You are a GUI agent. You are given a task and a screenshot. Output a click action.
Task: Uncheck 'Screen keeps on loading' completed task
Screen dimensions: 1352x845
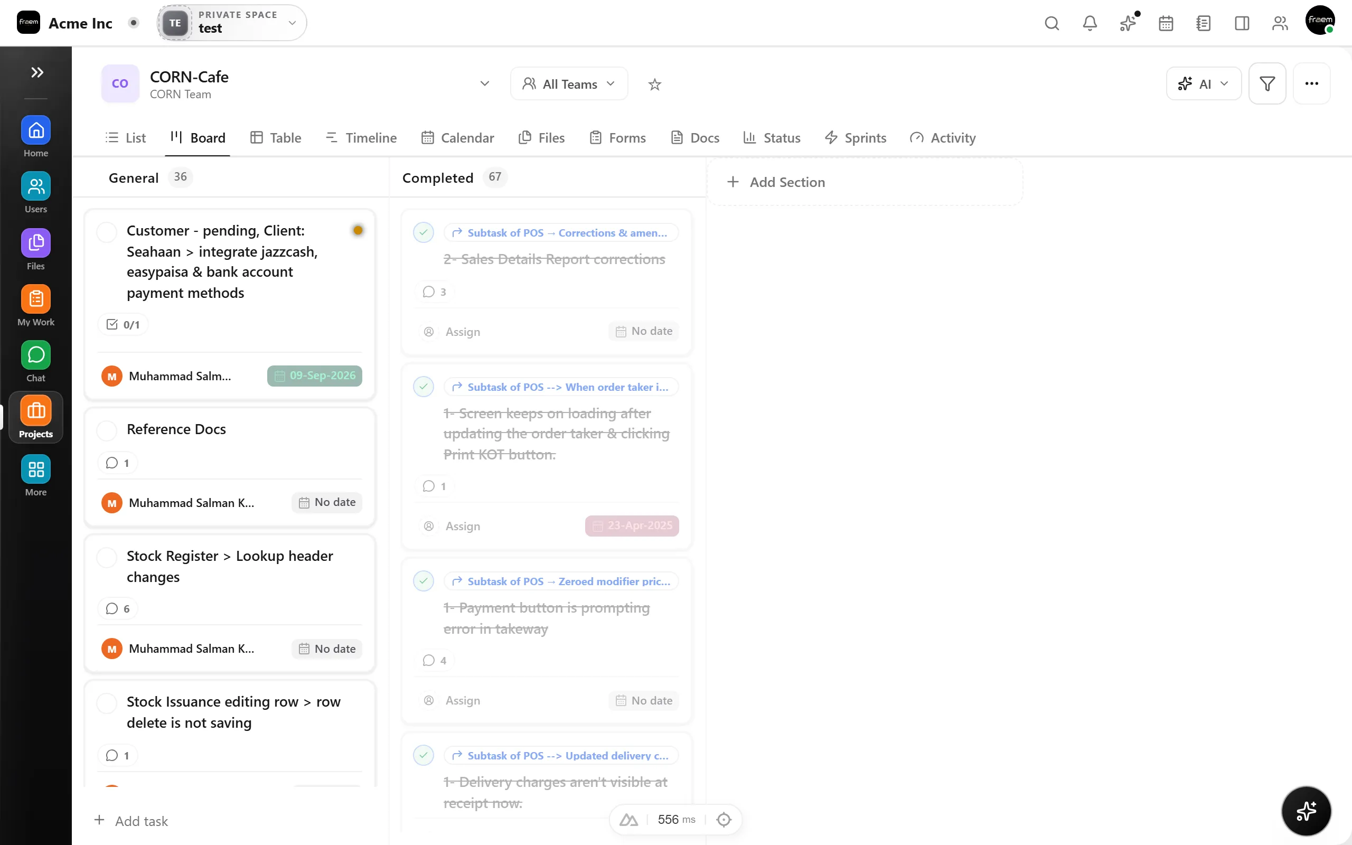pyautogui.click(x=424, y=386)
